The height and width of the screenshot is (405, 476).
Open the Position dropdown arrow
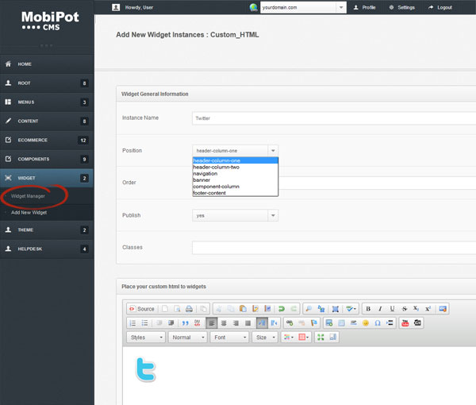pos(273,151)
